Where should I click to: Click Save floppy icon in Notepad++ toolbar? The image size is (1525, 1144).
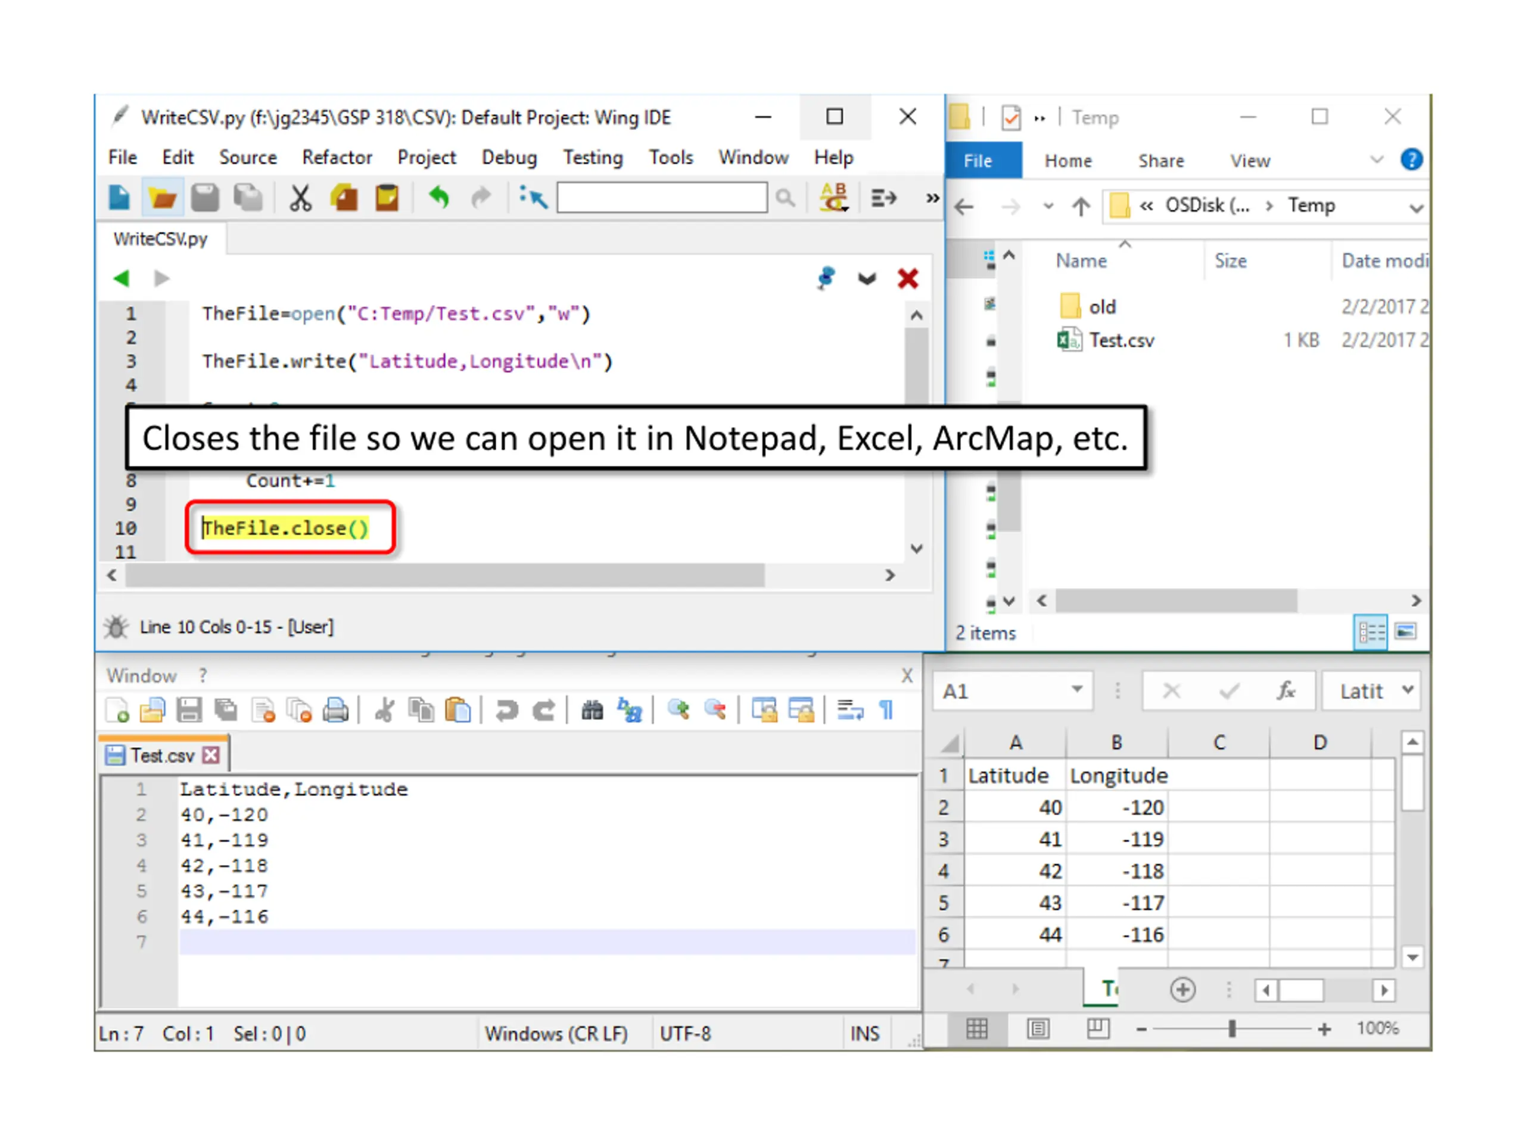pos(189,710)
